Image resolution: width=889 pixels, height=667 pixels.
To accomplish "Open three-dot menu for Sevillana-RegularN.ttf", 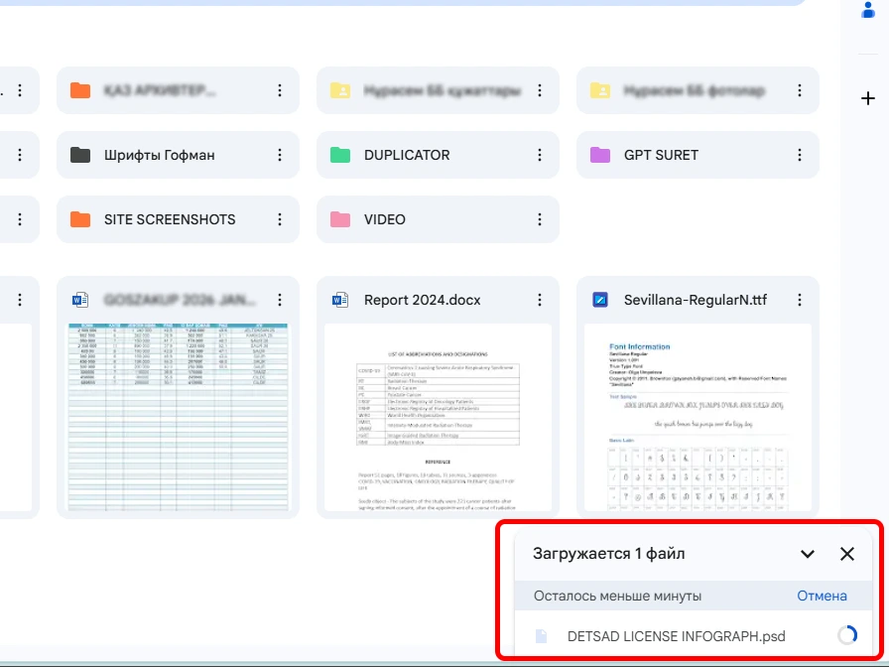I will pyautogui.click(x=800, y=300).
